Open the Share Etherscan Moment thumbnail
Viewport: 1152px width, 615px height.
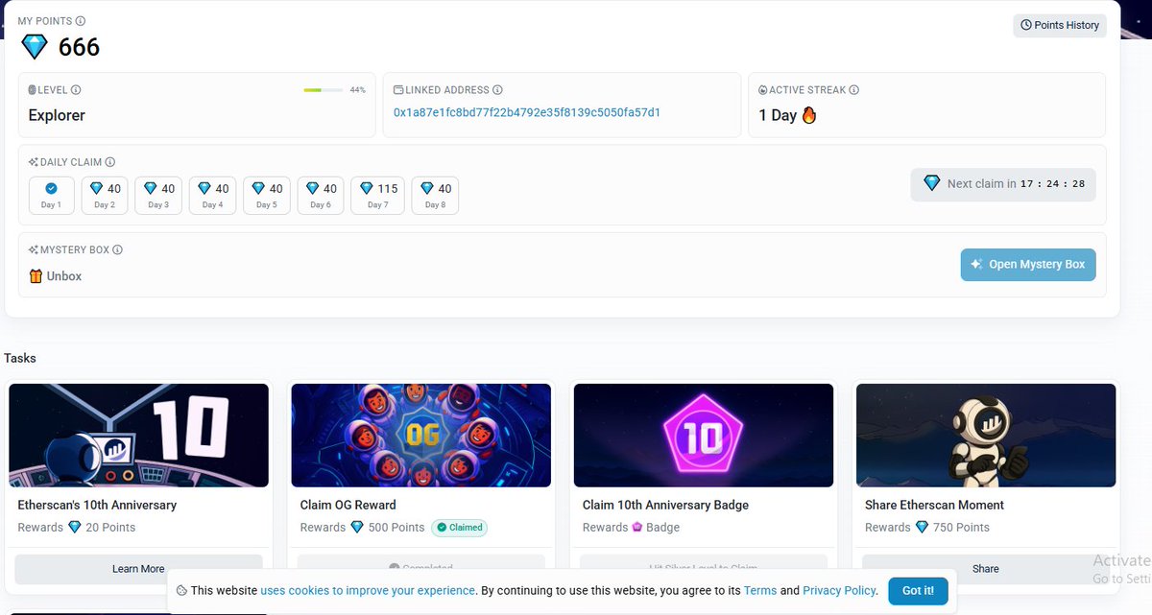coord(986,436)
